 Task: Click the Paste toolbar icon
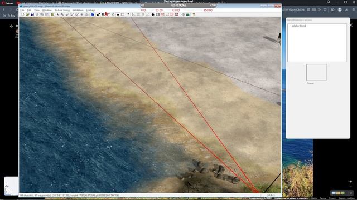coord(47,14)
